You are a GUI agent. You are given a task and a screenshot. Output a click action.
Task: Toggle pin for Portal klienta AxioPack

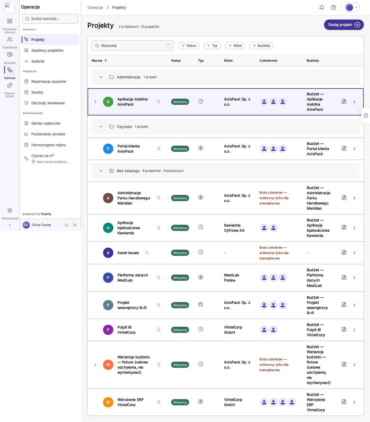(159, 149)
